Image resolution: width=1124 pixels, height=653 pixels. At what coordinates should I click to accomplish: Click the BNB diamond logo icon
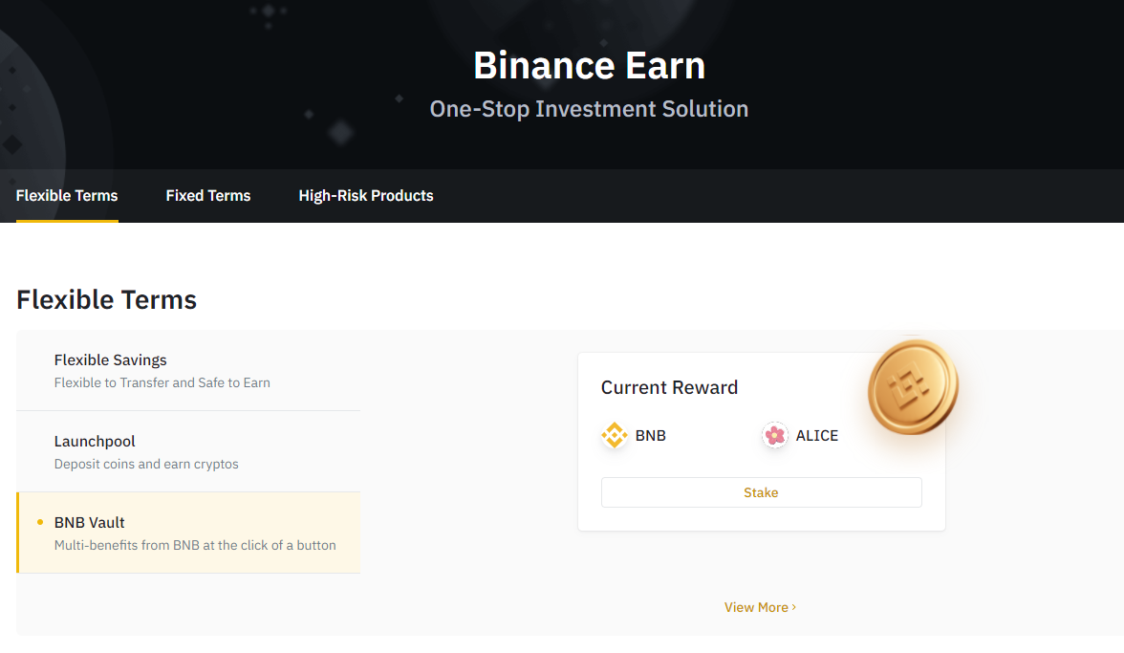[x=615, y=435]
